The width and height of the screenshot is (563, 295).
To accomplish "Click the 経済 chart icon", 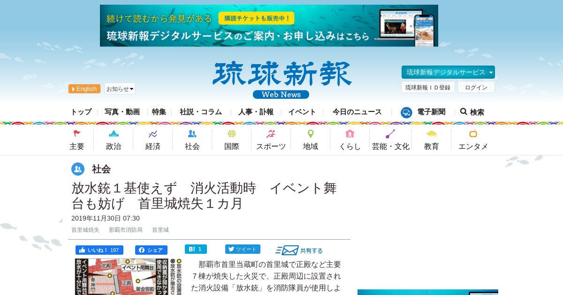I will point(153,133).
